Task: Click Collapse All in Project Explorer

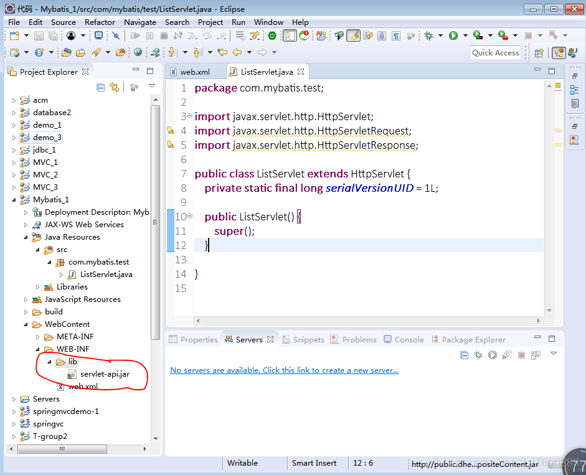Action: coord(100,88)
